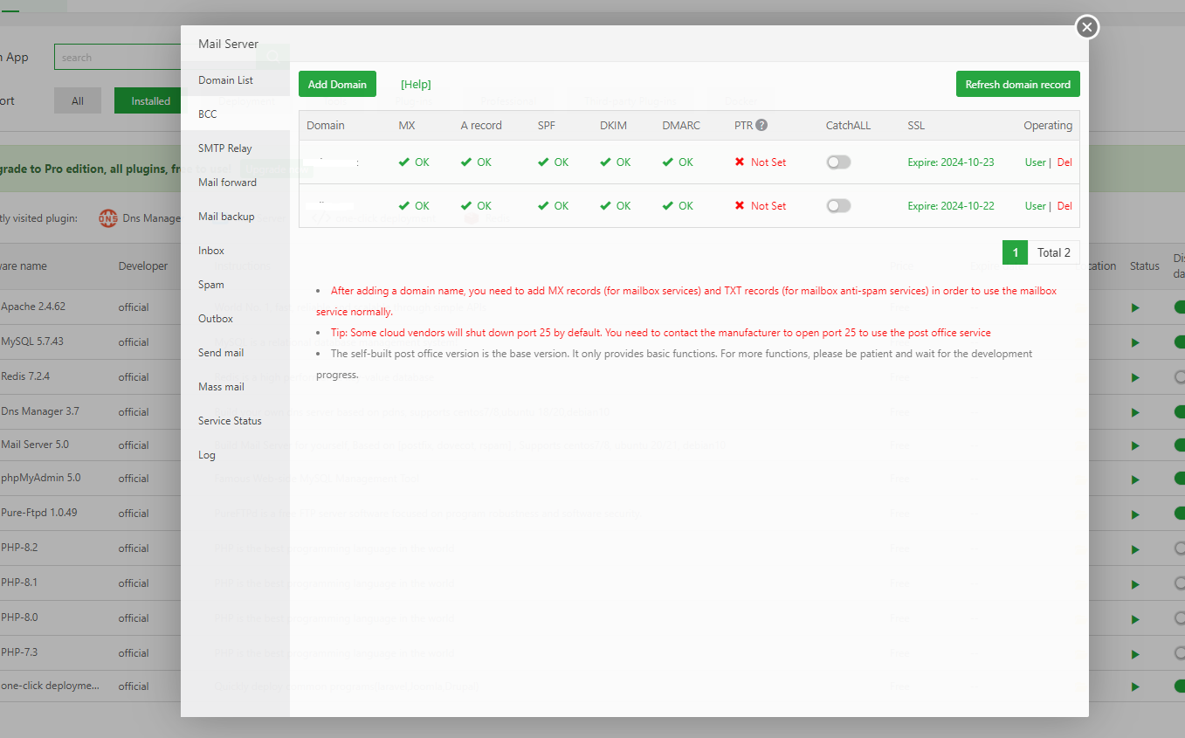The height and width of the screenshot is (738, 1185).
Task: Open User for domain expiring 2024-10-23
Action: pos(1035,162)
